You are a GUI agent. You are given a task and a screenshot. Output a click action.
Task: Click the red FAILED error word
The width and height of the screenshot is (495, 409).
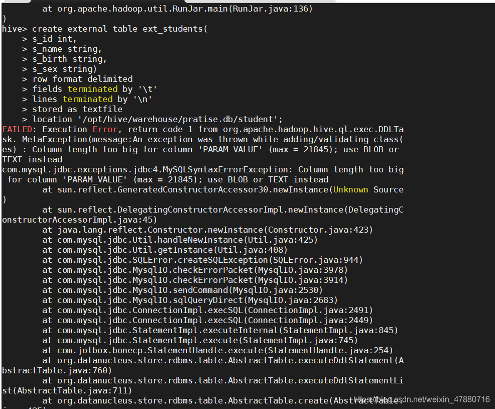coord(17,129)
